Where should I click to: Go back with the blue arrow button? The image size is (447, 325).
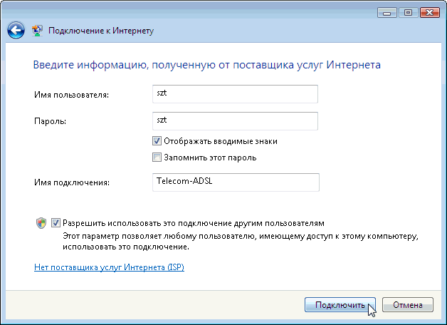pos(16,30)
